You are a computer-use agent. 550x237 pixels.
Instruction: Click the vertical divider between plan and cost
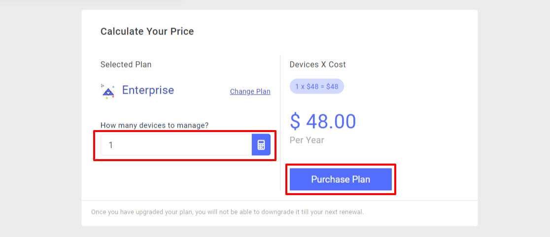(280, 122)
